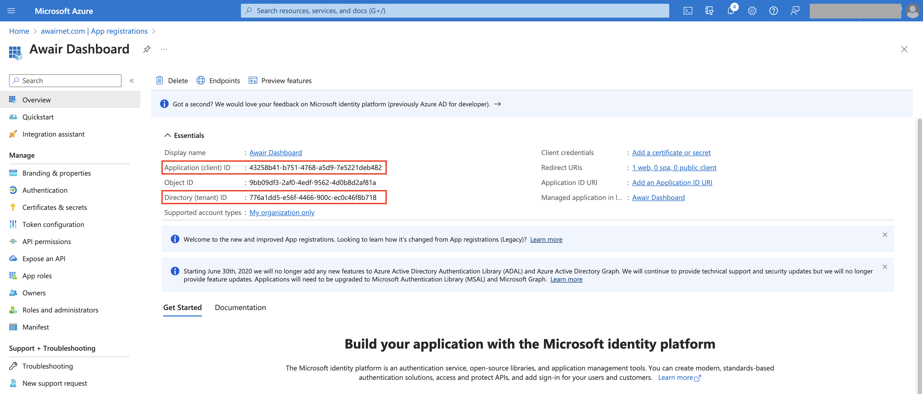Click the Microsoft Azure logo text
This screenshot has width=923, height=394.
(x=64, y=11)
